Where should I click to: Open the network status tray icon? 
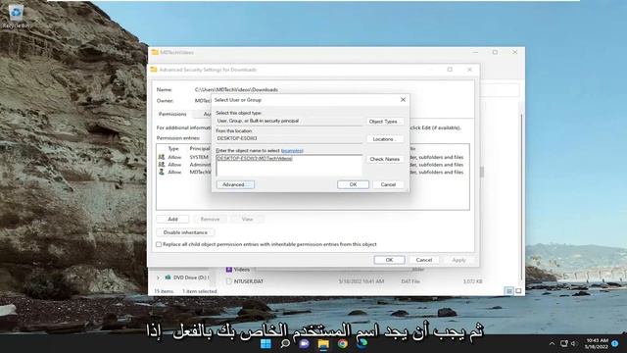[x=564, y=344]
